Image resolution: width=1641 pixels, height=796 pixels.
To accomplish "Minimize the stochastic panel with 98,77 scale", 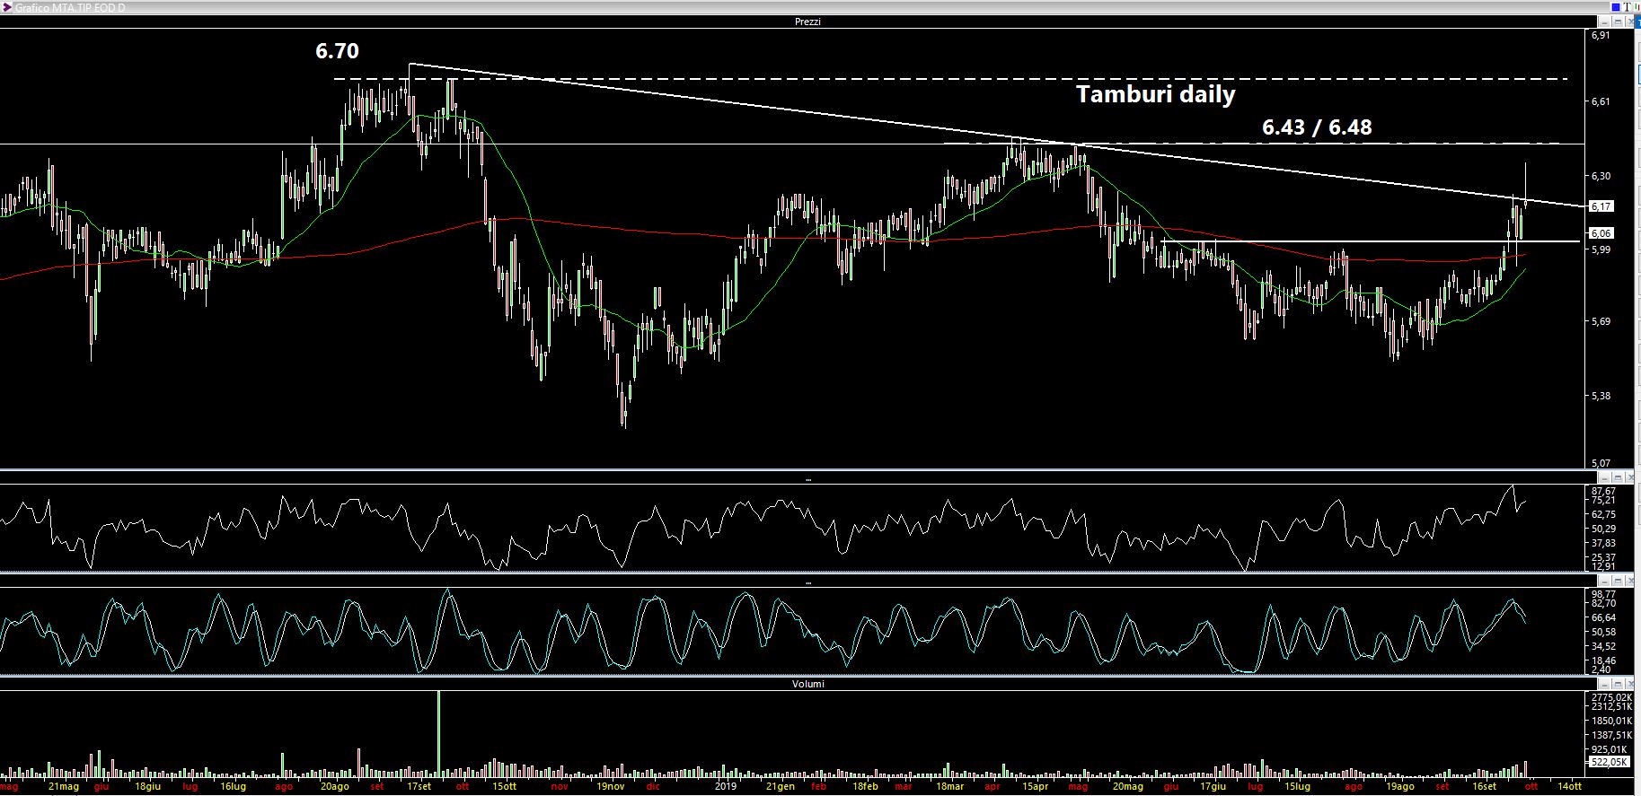I will (x=1603, y=581).
